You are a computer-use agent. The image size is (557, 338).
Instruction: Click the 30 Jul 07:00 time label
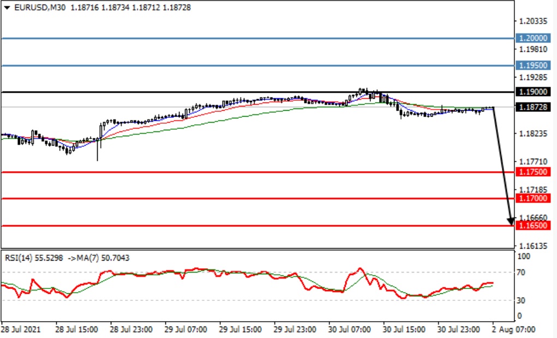point(350,329)
